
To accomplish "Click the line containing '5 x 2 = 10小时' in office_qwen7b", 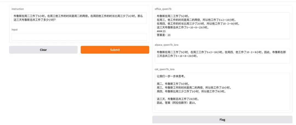I will click(x=197, y=20).
